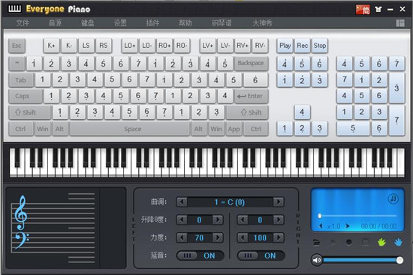Image resolution: width=413 pixels, height=275 pixels.
Task: Click the layout icon right of menu bar
Action: click(400, 23)
